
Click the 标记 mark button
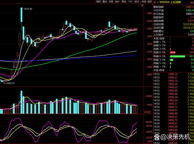coord(137,2)
